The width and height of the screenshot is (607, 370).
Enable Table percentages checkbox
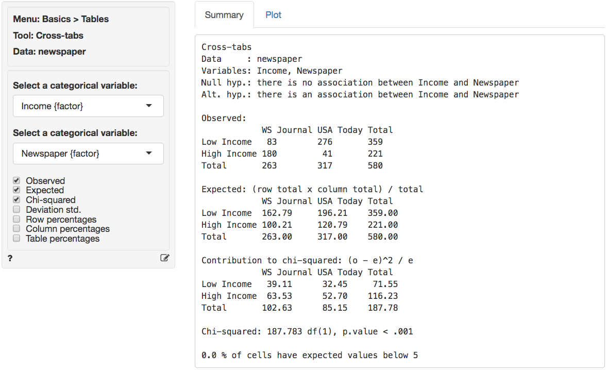[16, 239]
